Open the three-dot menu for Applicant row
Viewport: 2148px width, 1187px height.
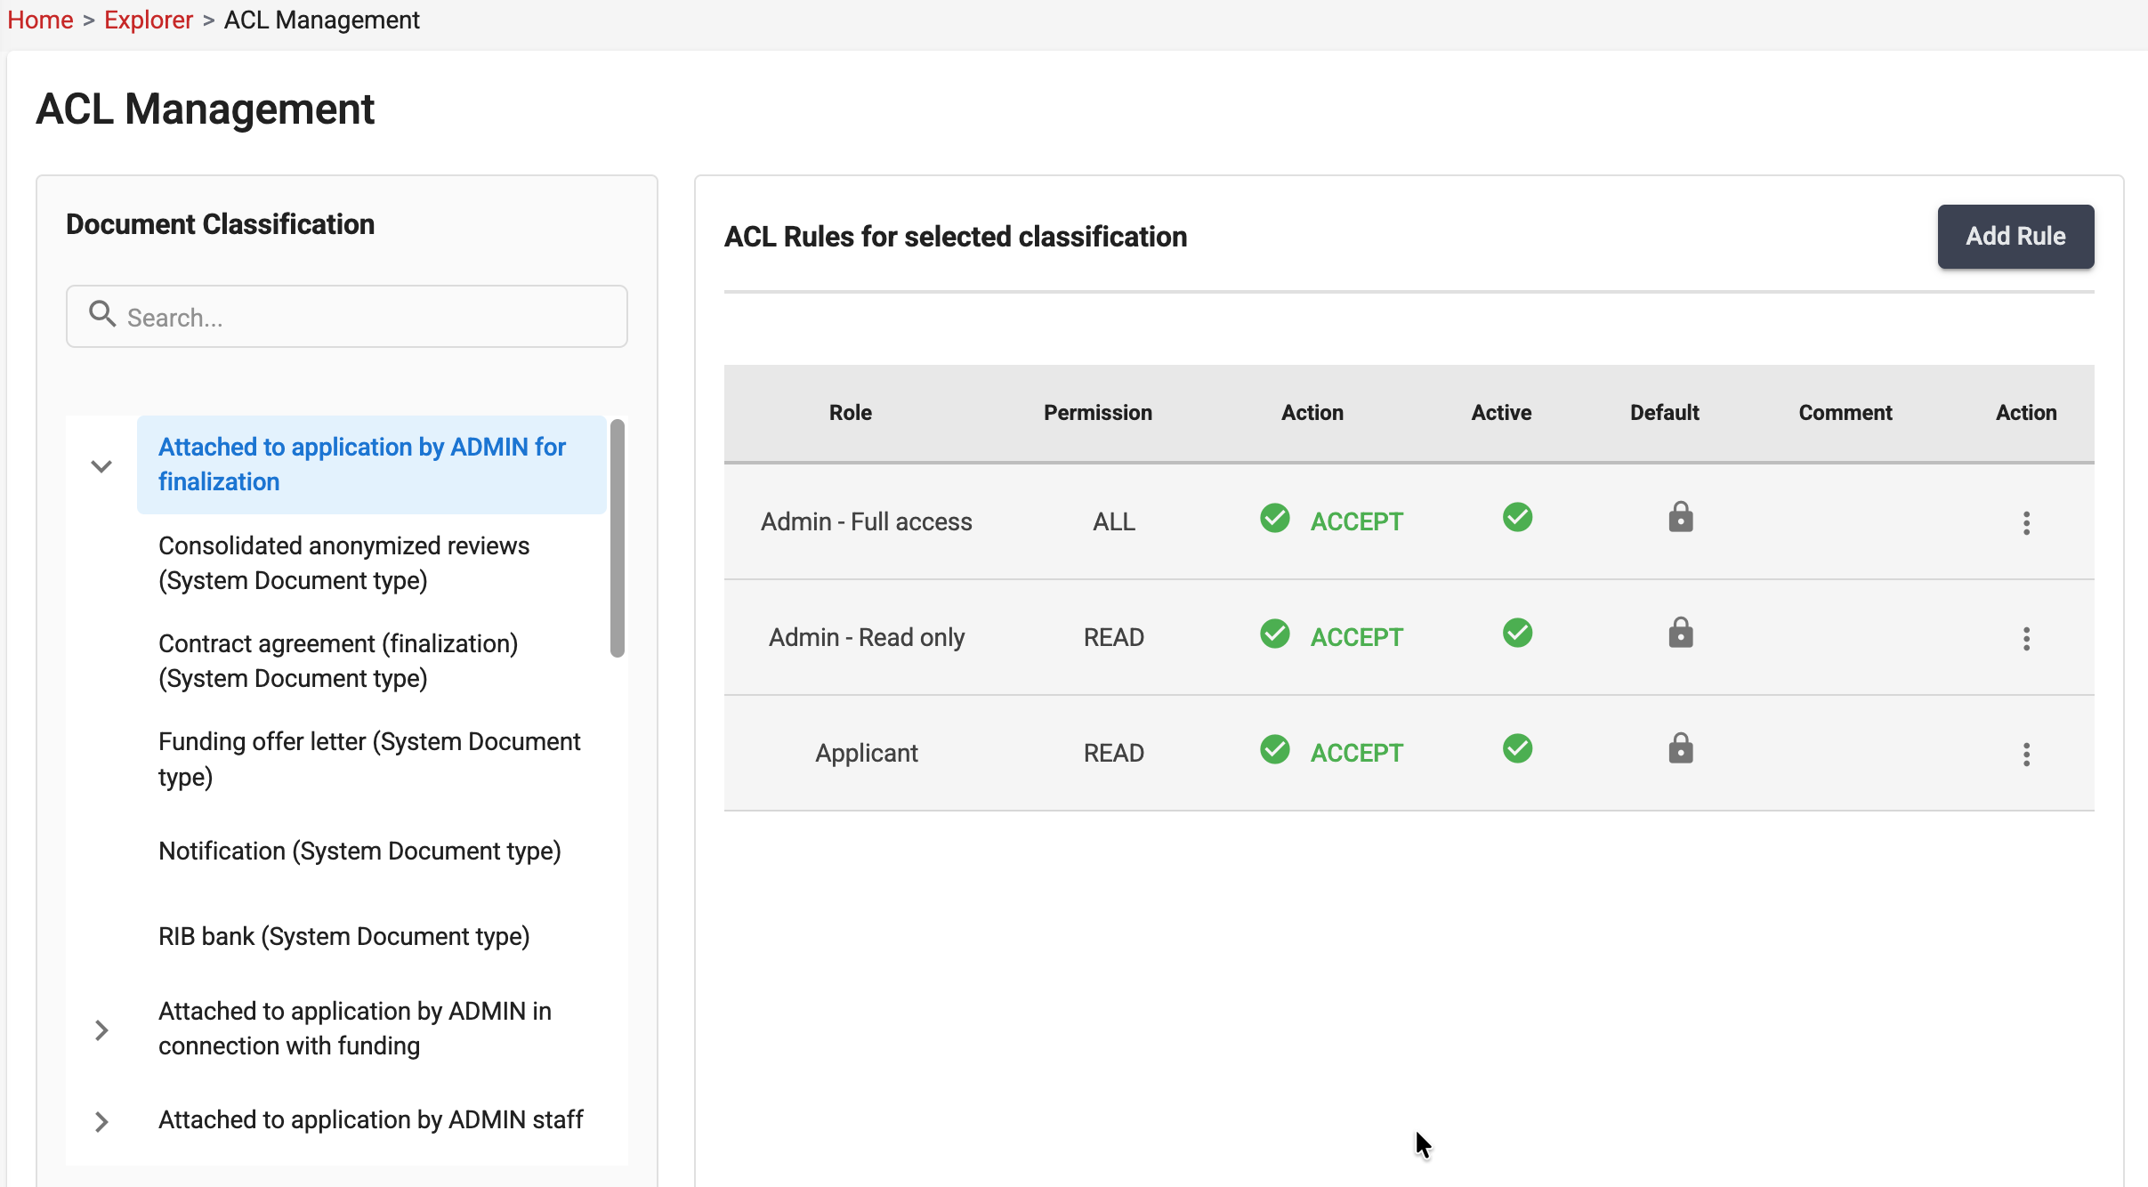point(2026,754)
